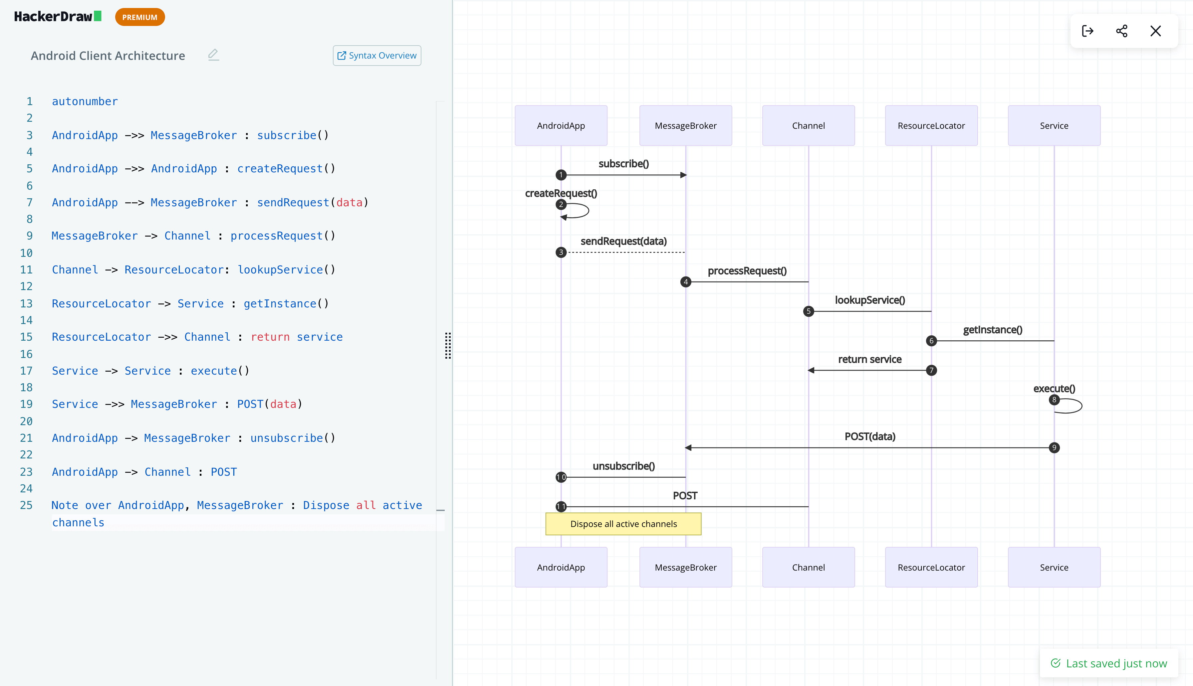This screenshot has height=686, width=1193.
Task: Click the Dispose all active channels note
Action: point(623,523)
